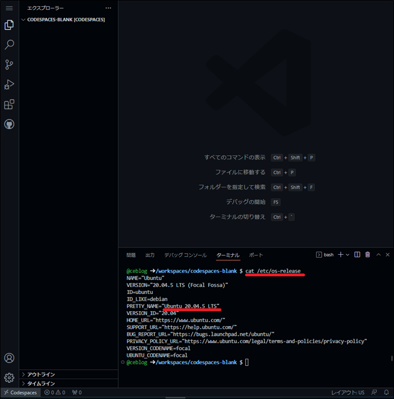The height and width of the screenshot is (399, 394).
Task: Open new terminal profile dropdown arrow
Action: [348, 255]
